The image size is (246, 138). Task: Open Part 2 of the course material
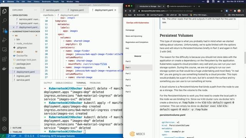click(x=128, y=74)
